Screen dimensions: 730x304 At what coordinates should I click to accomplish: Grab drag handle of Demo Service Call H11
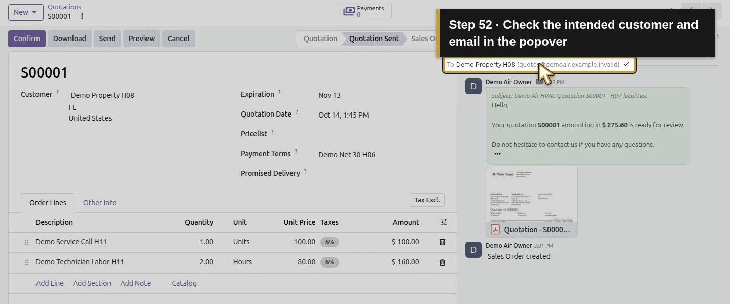click(27, 243)
